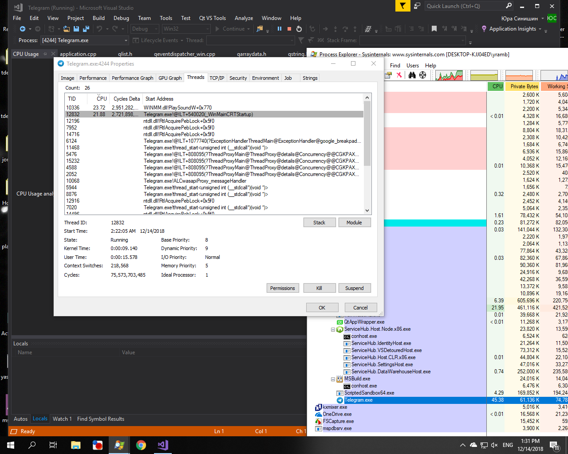Click the Kill thread button
The height and width of the screenshot is (454, 568).
click(x=319, y=288)
